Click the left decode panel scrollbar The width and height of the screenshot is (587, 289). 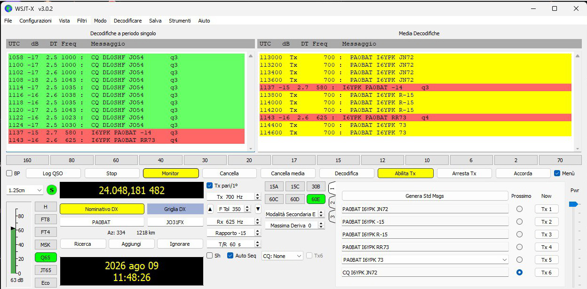[250, 101]
